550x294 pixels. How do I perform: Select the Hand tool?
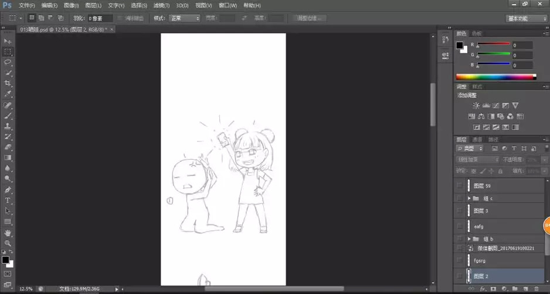(x=8, y=233)
